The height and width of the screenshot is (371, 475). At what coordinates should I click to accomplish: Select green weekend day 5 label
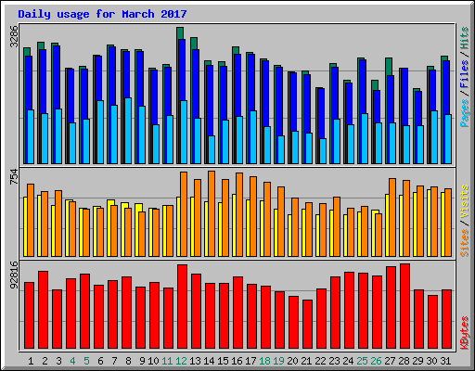pos(86,361)
